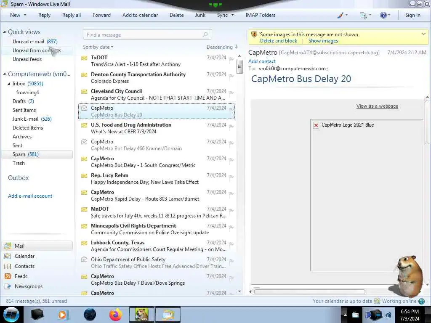This screenshot has height=323, width=431.
Task: Click the preview pane horizontal scrollbar
Action: (x=309, y=292)
